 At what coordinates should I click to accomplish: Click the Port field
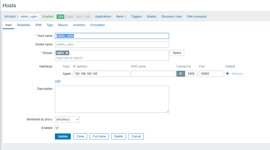pyautogui.click(x=212, y=74)
